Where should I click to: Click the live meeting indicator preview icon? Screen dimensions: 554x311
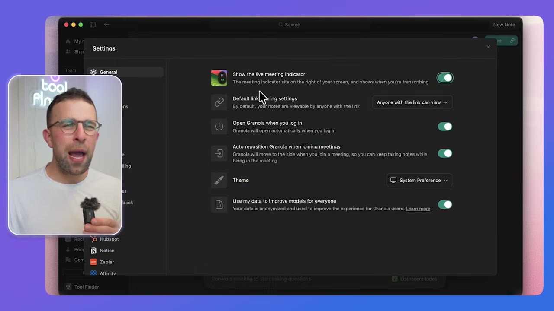pyautogui.click(x=219, y=78)
